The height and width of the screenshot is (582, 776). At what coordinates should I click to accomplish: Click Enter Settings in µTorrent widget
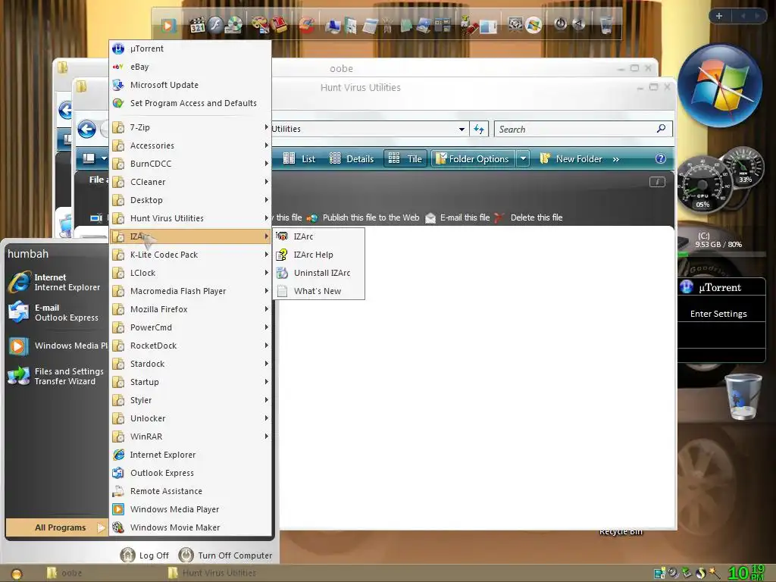(x=718, y=314)
